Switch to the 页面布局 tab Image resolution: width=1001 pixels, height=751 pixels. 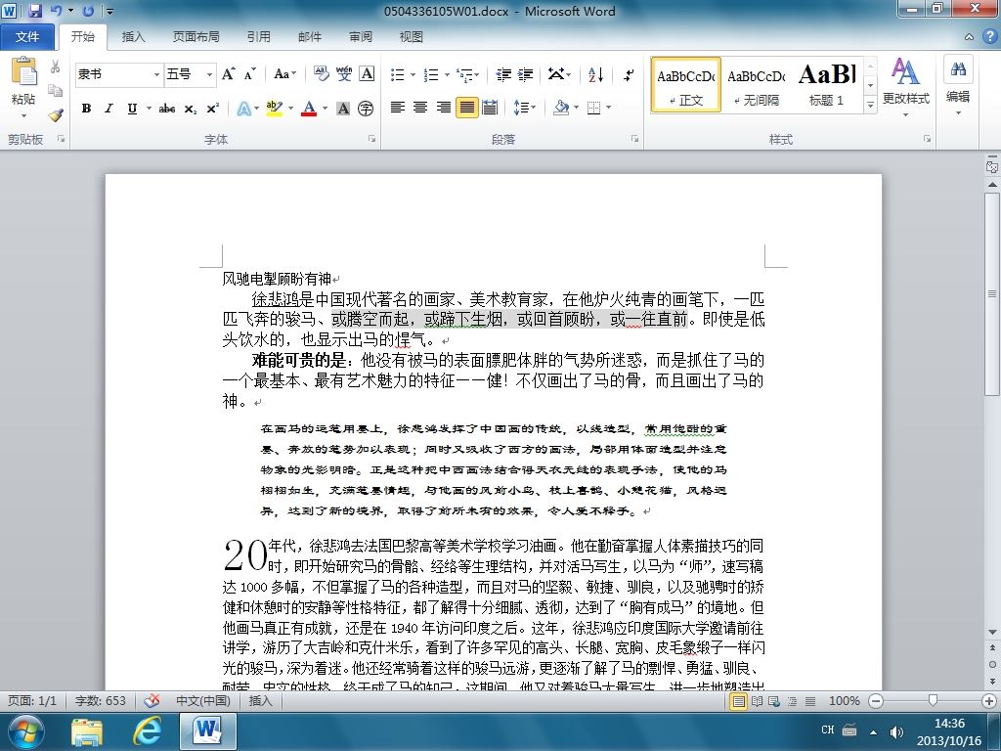(196, 37)
